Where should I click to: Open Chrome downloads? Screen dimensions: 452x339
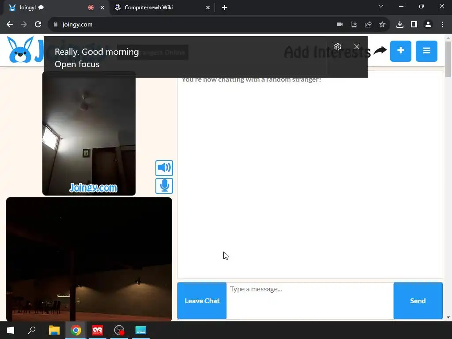(400, 25)
